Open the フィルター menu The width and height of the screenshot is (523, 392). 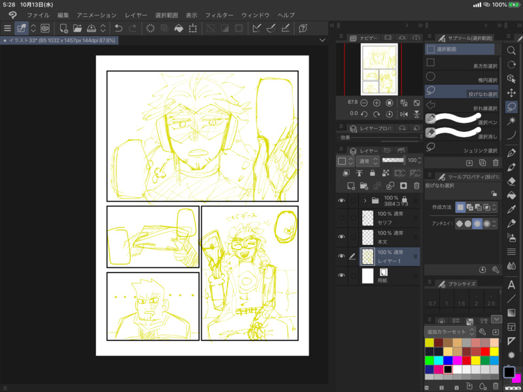(219, 15)
